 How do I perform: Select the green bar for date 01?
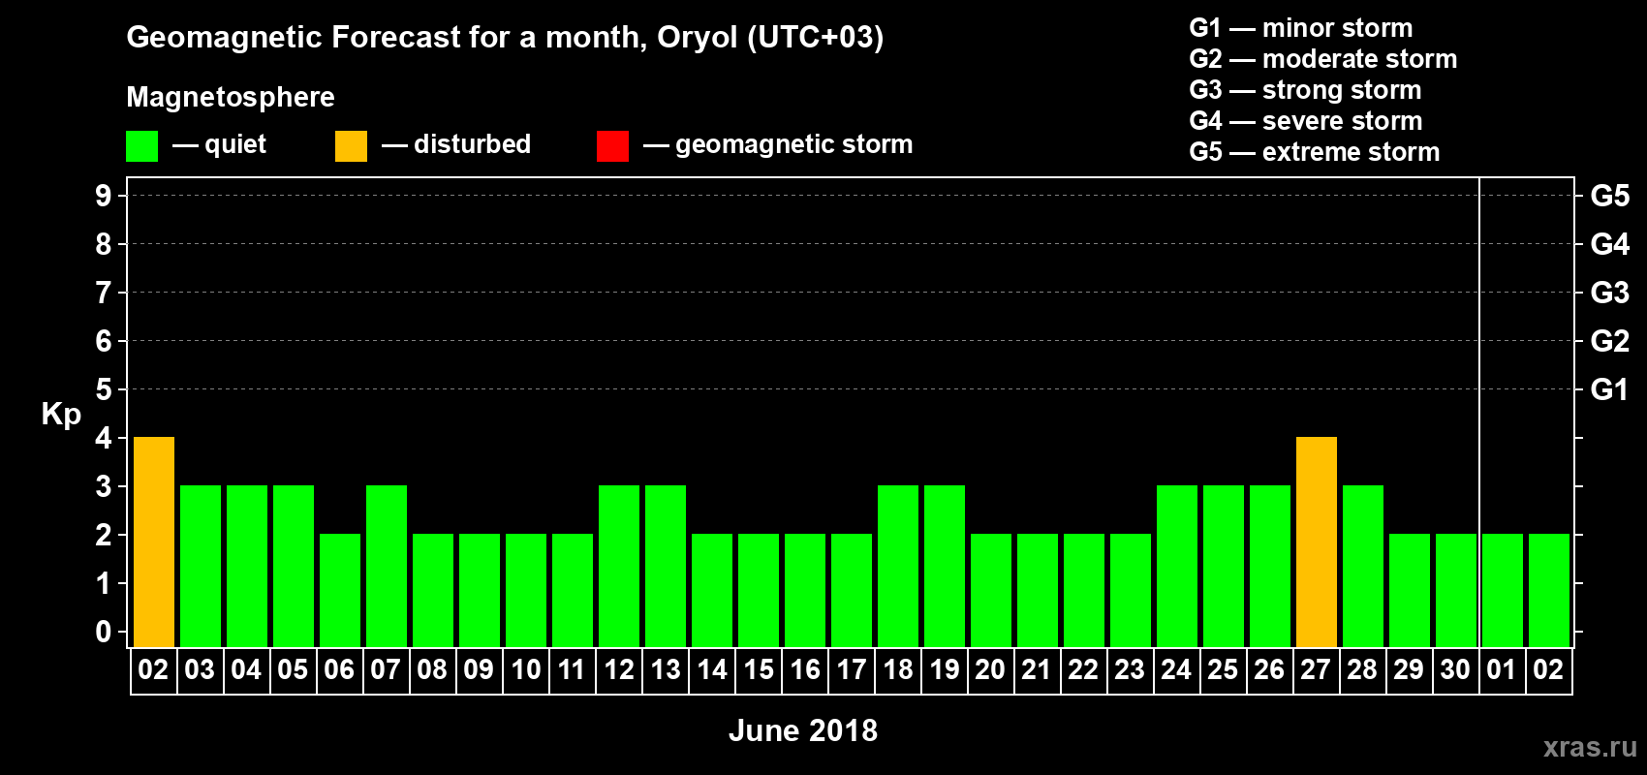(1503, 590)
